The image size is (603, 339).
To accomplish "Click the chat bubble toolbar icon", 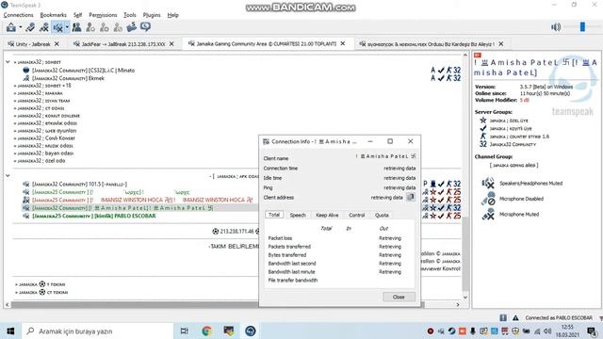I will point(145,27).
